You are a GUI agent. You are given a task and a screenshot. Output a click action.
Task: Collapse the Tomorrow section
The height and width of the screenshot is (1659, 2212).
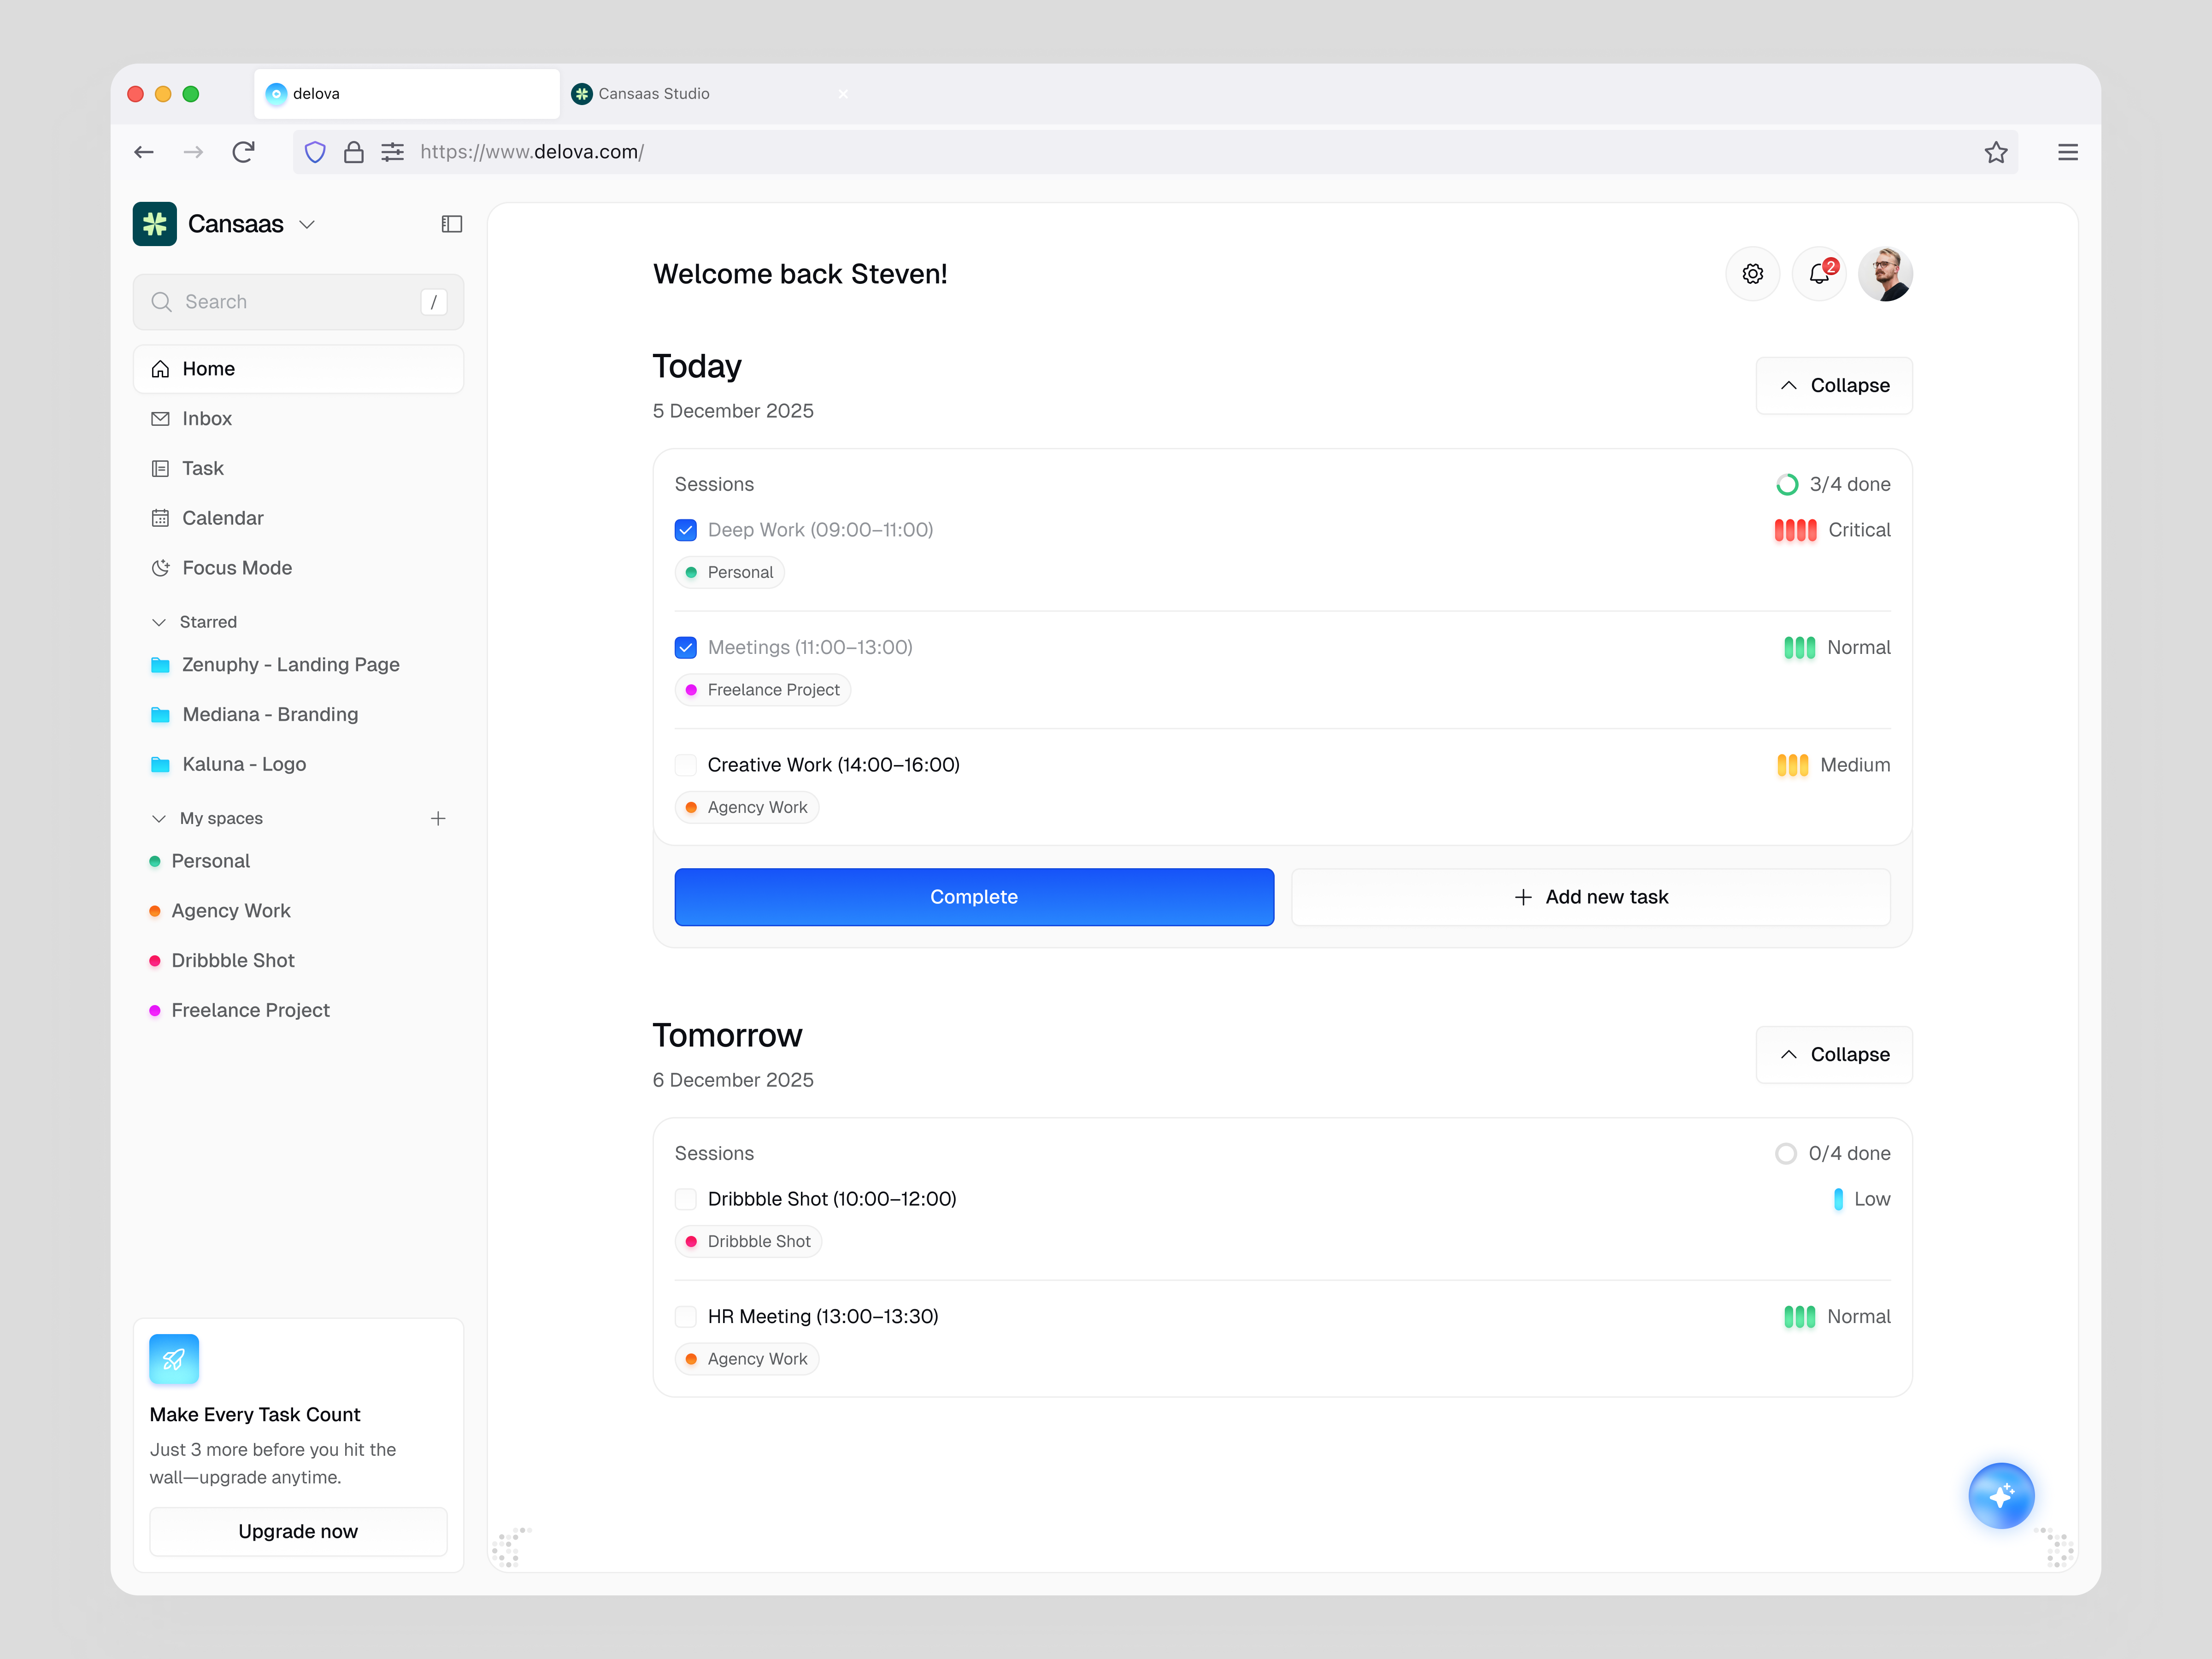tap(1833, 1054)
